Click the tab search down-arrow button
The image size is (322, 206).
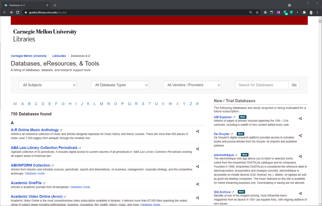pyautogui.click(x=290, y=5)
